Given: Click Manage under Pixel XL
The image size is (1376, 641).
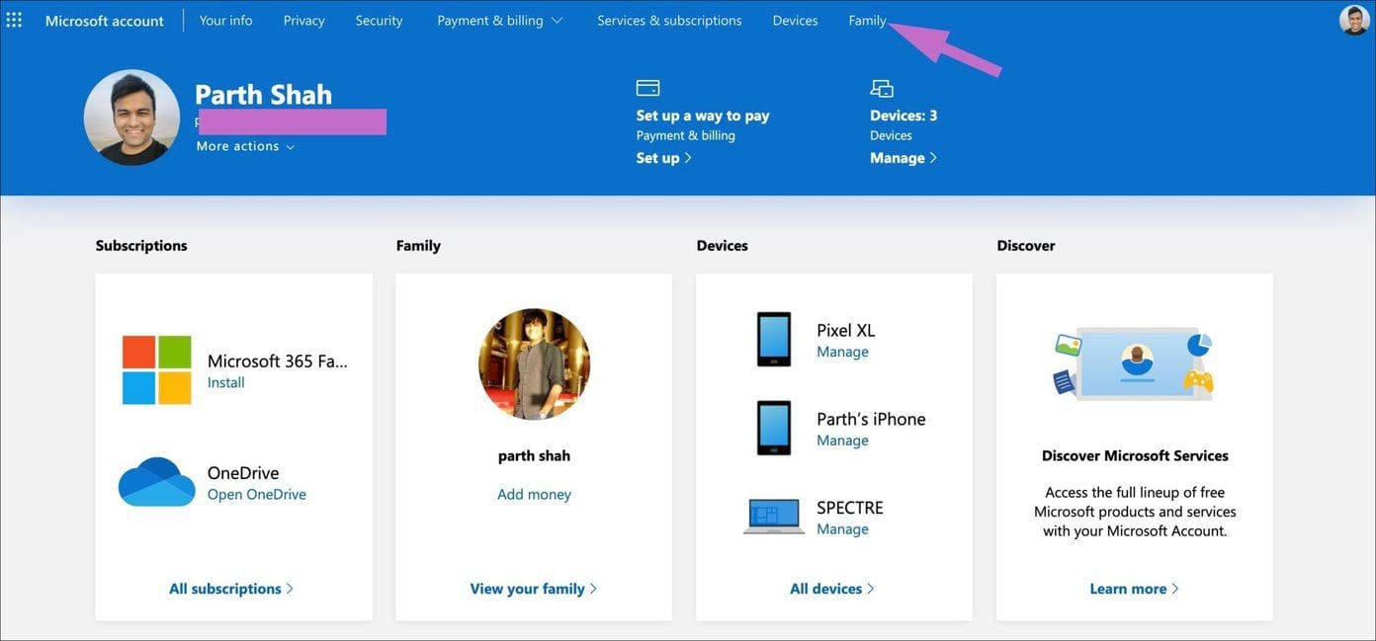Looking at the screenshot, I should 842,352.
